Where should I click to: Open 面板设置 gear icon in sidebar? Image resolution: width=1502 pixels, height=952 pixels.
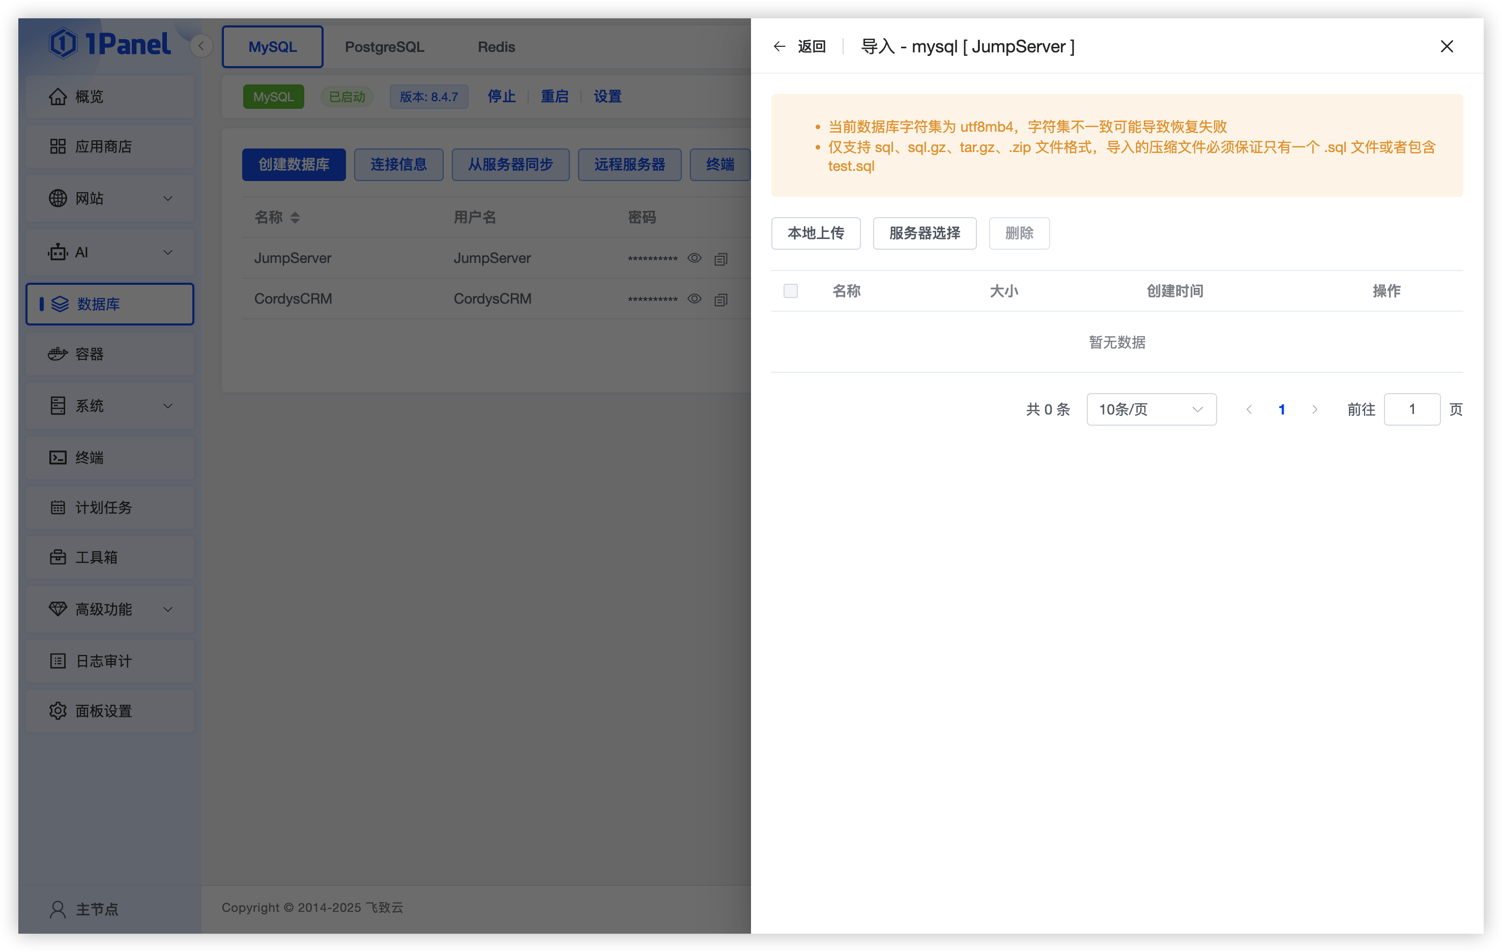[57, 711]
